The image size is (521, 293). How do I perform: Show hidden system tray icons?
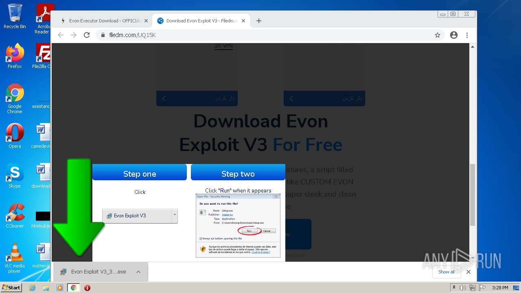454,288
